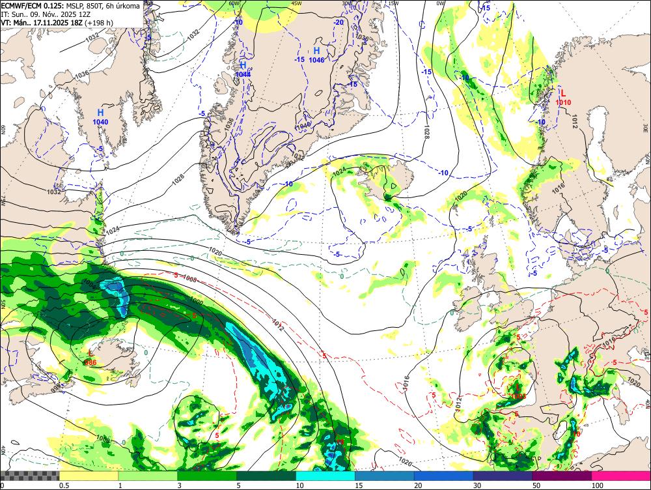Click the checkered 0–0.5 legend swatch
This screenshot has height=490, width=651.
[29, 476]
